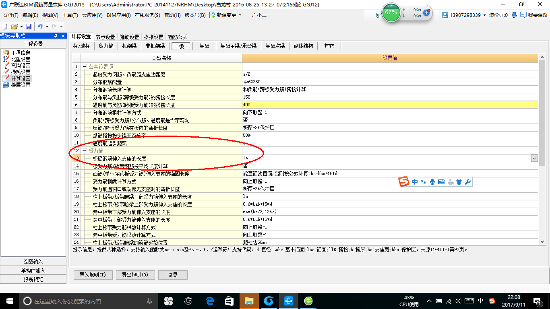Screen dimensions: 550x309
Task: Click the Open folder toolbar icon
Action: coord(14,26)
